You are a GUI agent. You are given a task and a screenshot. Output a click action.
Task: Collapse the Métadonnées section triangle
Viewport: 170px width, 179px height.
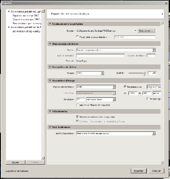[50, 111]
